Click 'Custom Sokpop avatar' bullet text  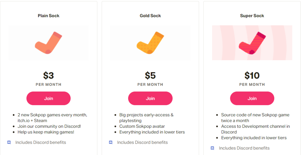point(142,126)
